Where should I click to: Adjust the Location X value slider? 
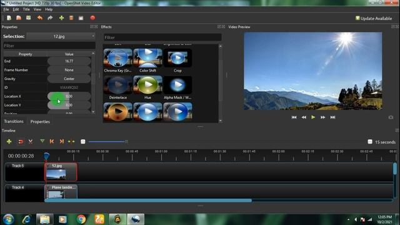69,96
